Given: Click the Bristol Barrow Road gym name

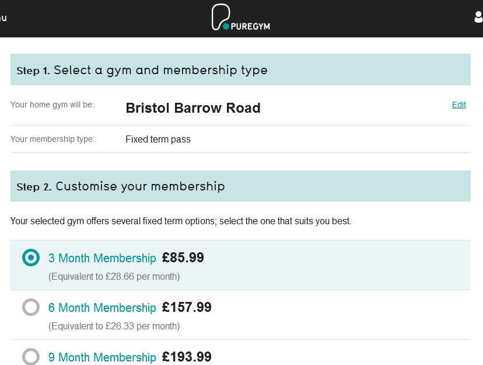Looking at the screenshot, I should pyautogui.click(x=193, y=108).
